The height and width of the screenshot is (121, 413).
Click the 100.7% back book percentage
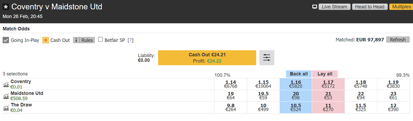click(222, 75)
